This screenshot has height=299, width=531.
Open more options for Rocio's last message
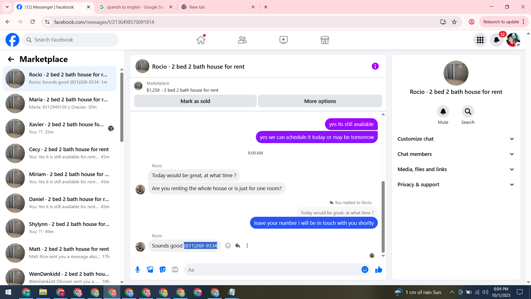pos(247,246)
